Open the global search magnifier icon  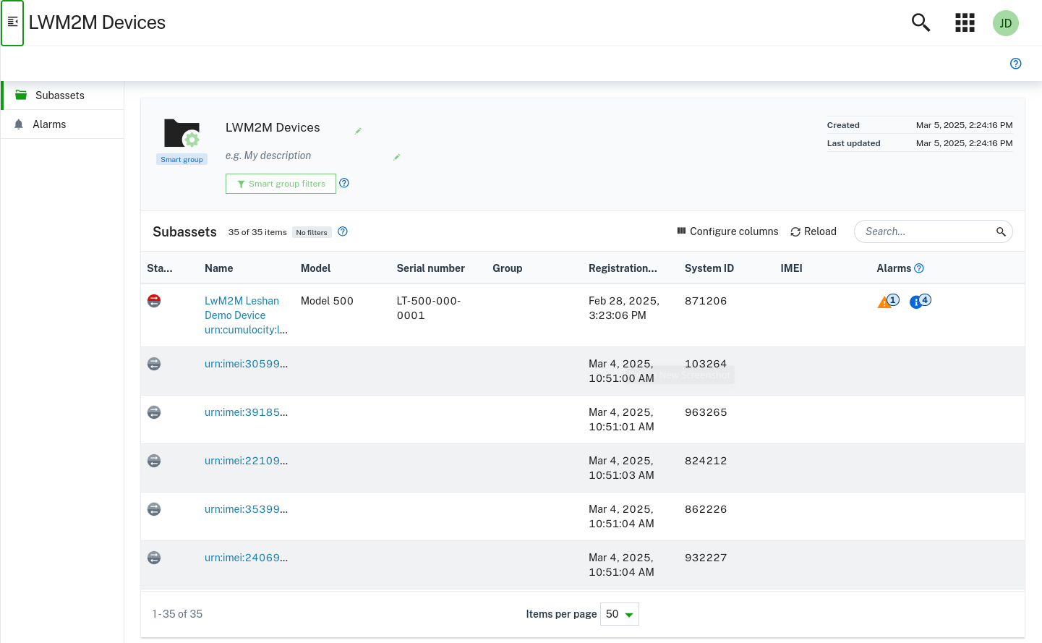tap(921, 22)
